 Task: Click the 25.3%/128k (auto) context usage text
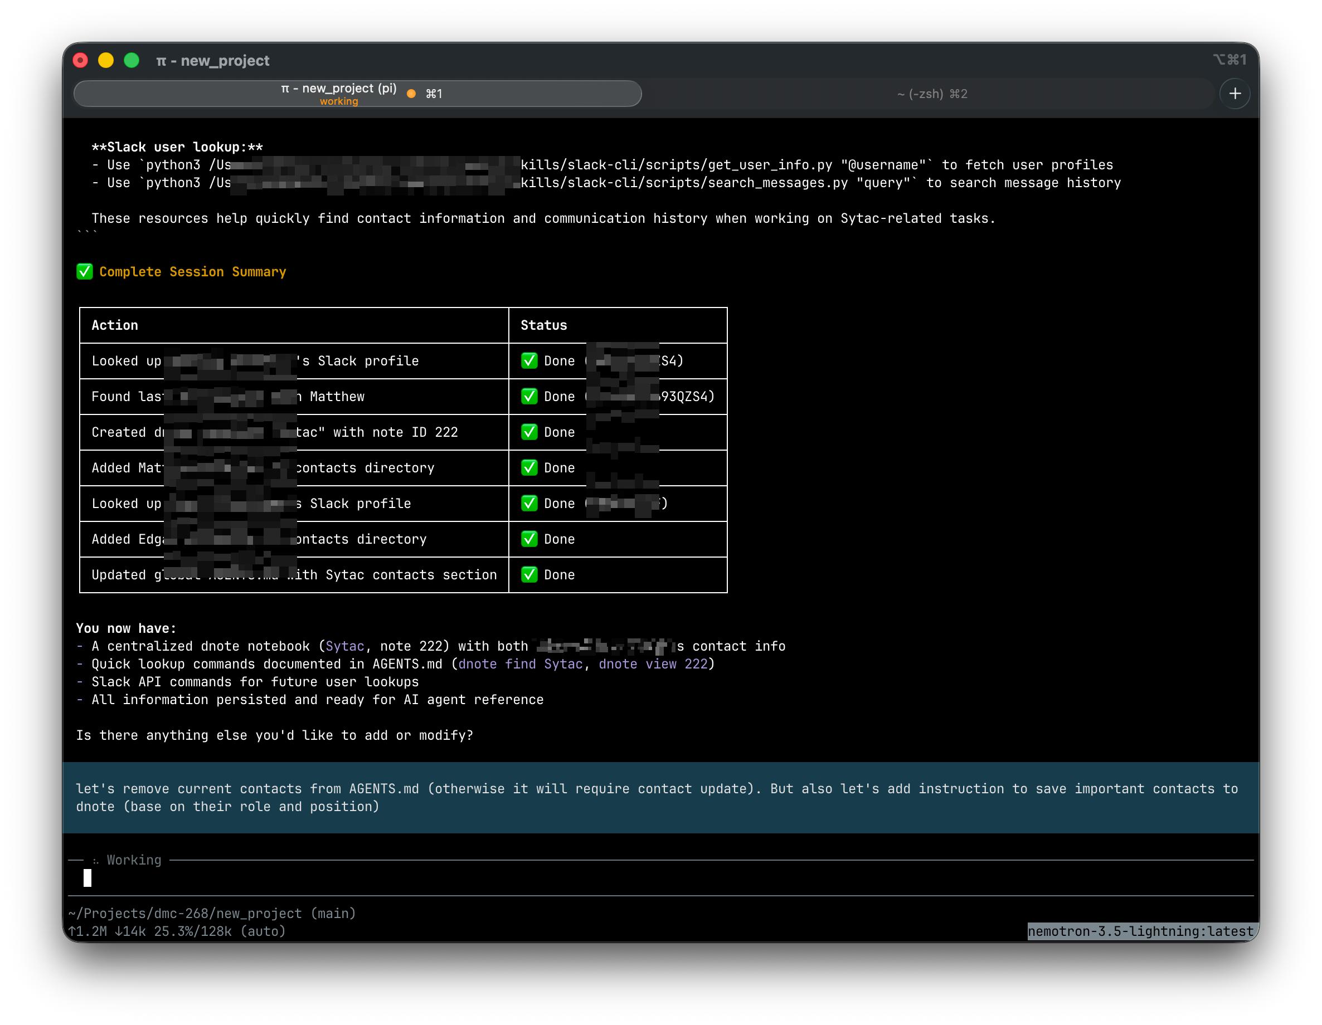coord(219,931)
